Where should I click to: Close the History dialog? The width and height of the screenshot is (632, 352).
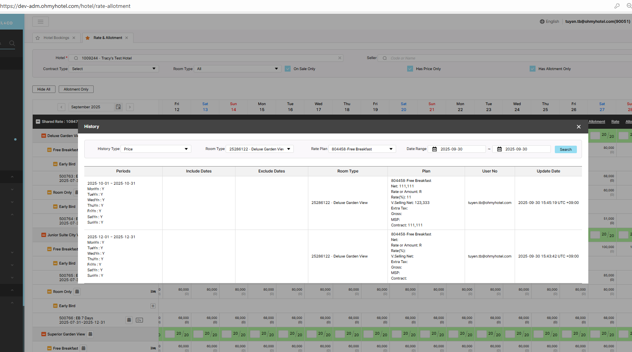pyautogui.click(x=578, y=127)
